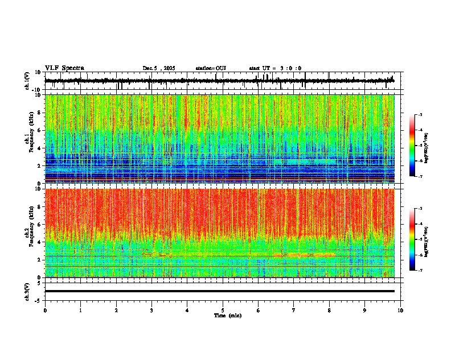Image resolution: width=451 pixels, height=348 pixels.
Task: Click the "-5" tick on ch.3(V) axis
Action: [39, 301]
